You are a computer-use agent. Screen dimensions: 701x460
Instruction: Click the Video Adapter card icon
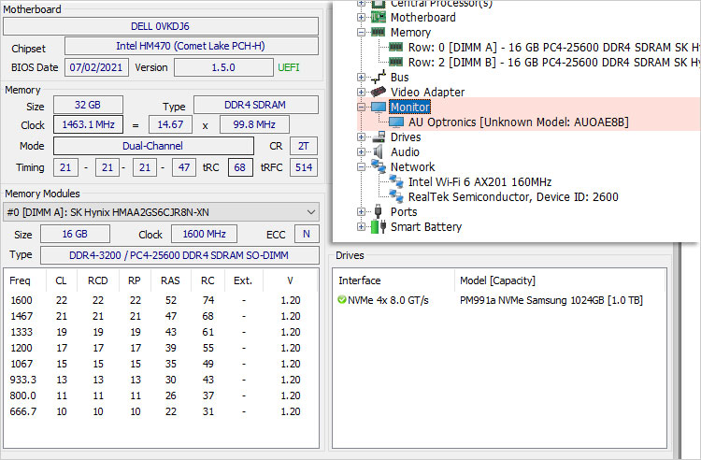coord(379,92)
